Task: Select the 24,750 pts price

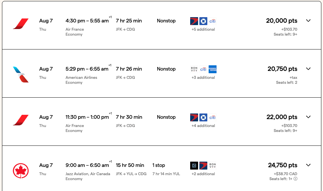Action: [282, 165]
